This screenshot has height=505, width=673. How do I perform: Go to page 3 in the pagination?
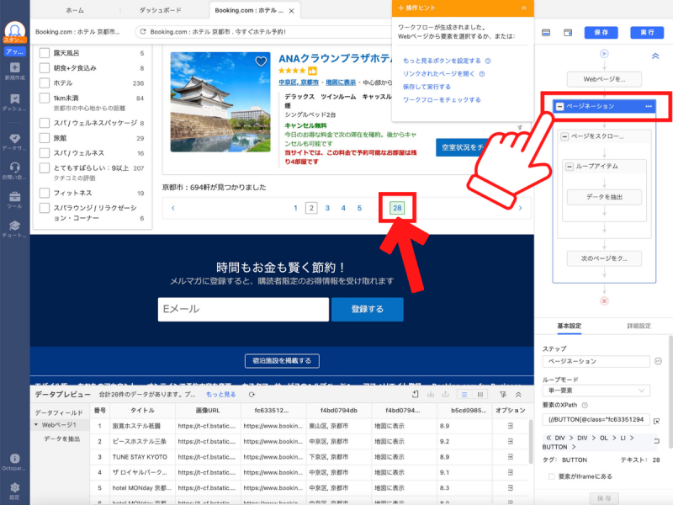[327, 208]
